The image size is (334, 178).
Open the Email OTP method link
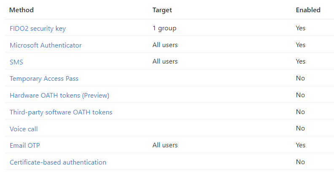click(x=25, y=146)
